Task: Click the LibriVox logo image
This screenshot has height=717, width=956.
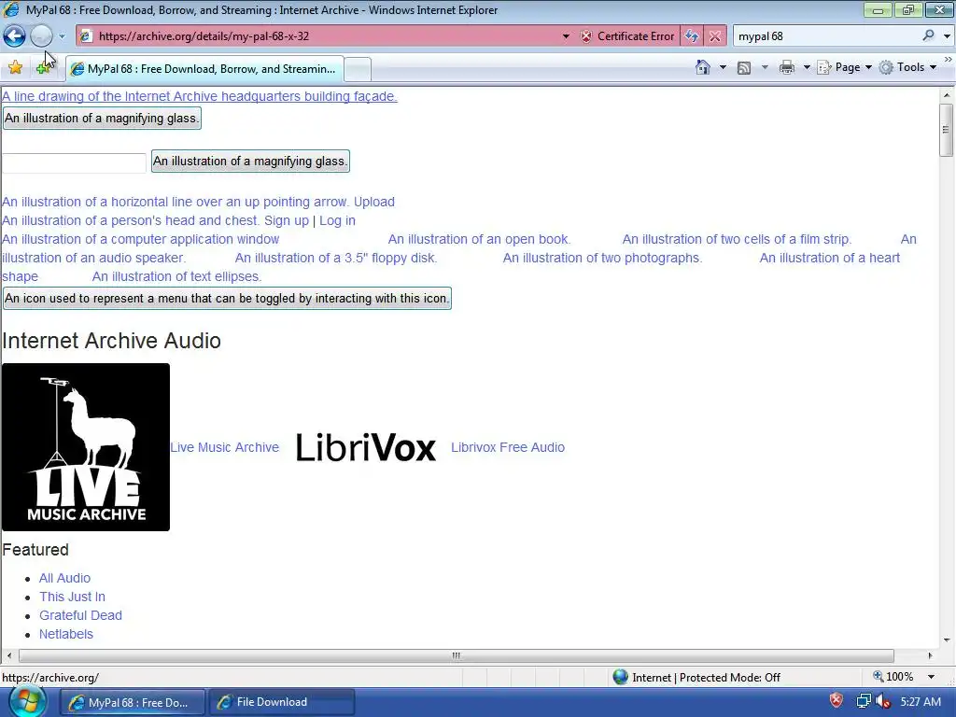Action: point(366,447)
